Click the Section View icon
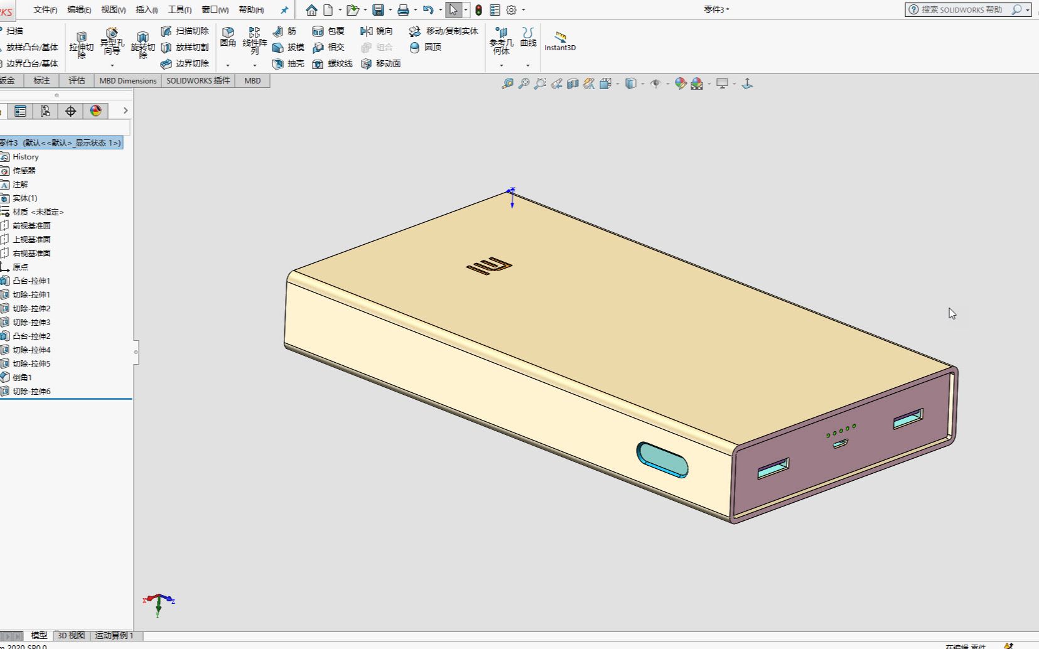 click(x=573, y=83)
